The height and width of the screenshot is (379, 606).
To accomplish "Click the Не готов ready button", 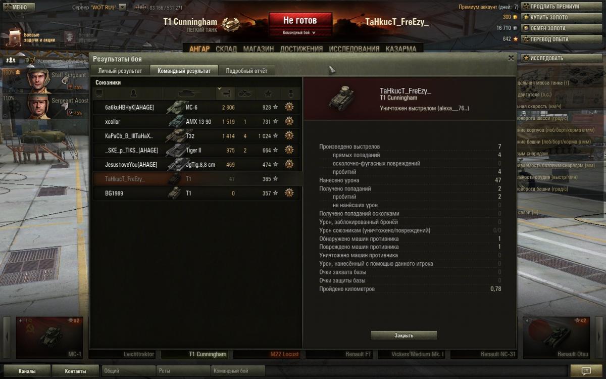I will tap(300, 21).
